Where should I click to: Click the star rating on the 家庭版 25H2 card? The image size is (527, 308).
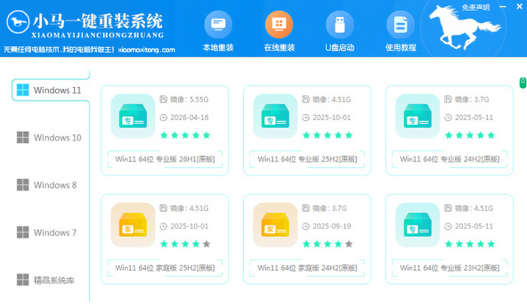pos(185,244)
